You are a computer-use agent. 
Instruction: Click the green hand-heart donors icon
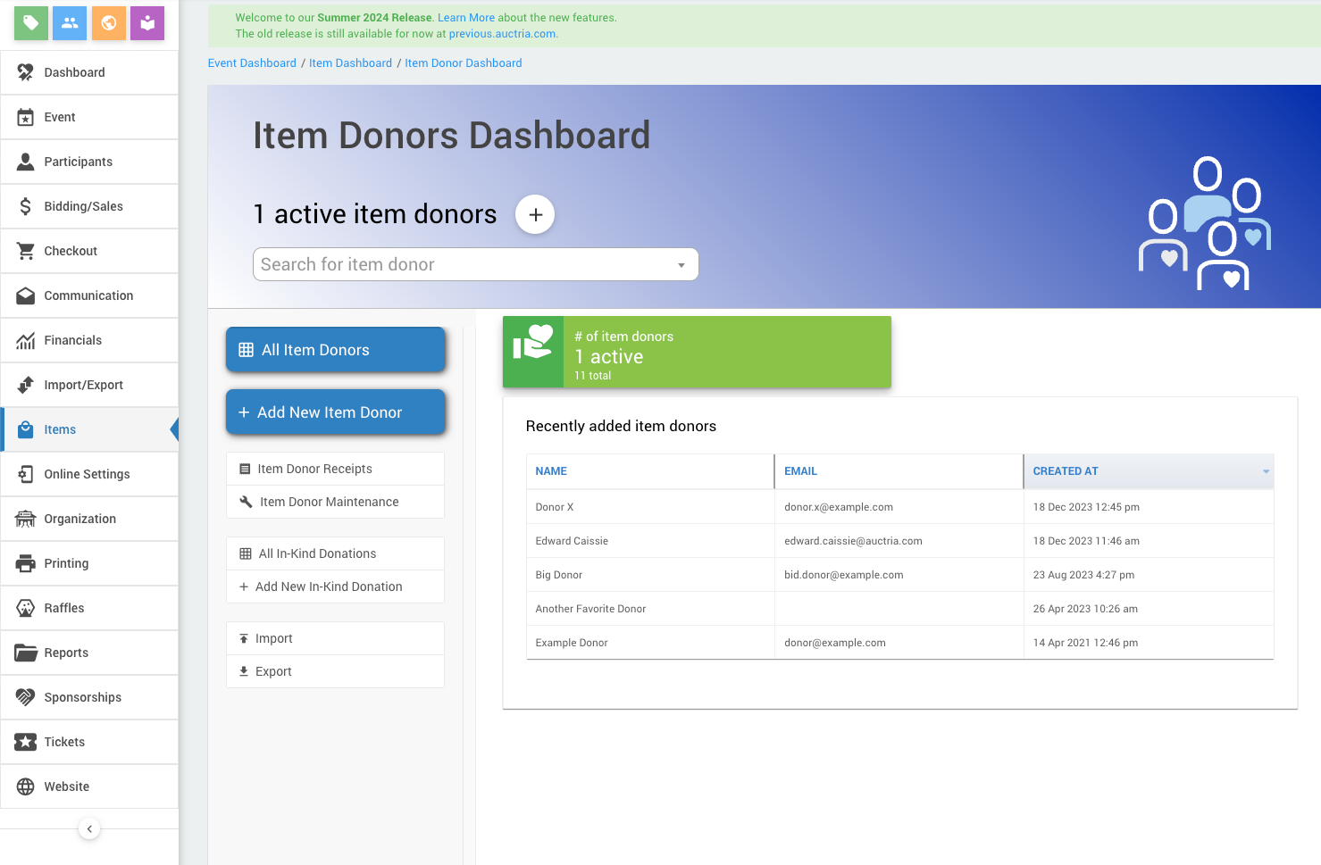click(533, 352)
